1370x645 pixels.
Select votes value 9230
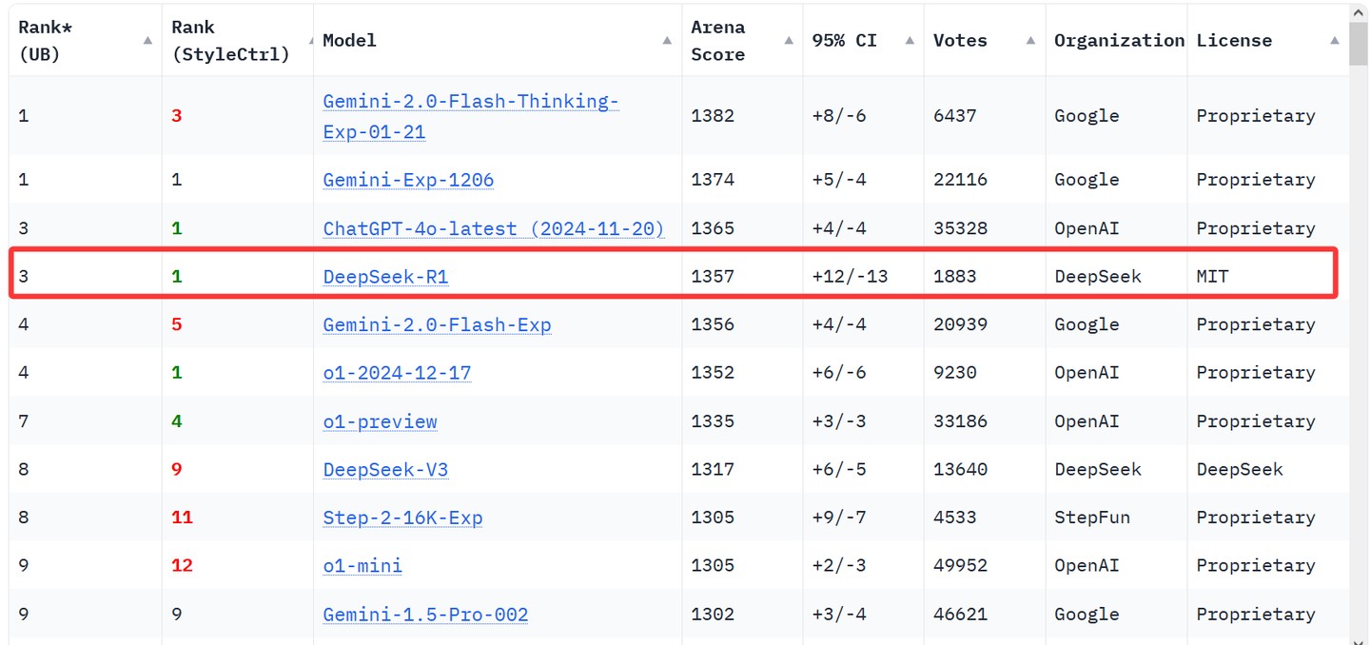pyautogui.click(x=955, y=373)
